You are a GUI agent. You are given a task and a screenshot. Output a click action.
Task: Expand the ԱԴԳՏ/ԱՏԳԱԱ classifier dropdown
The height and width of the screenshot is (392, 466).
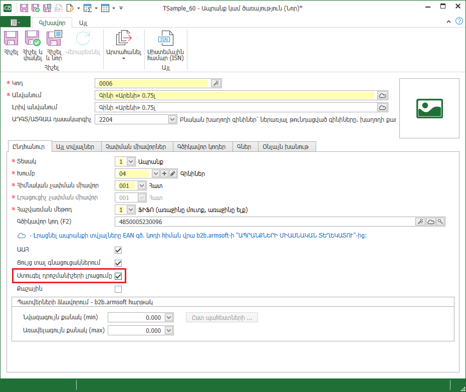pyautogui.click(x=173, y=119)
